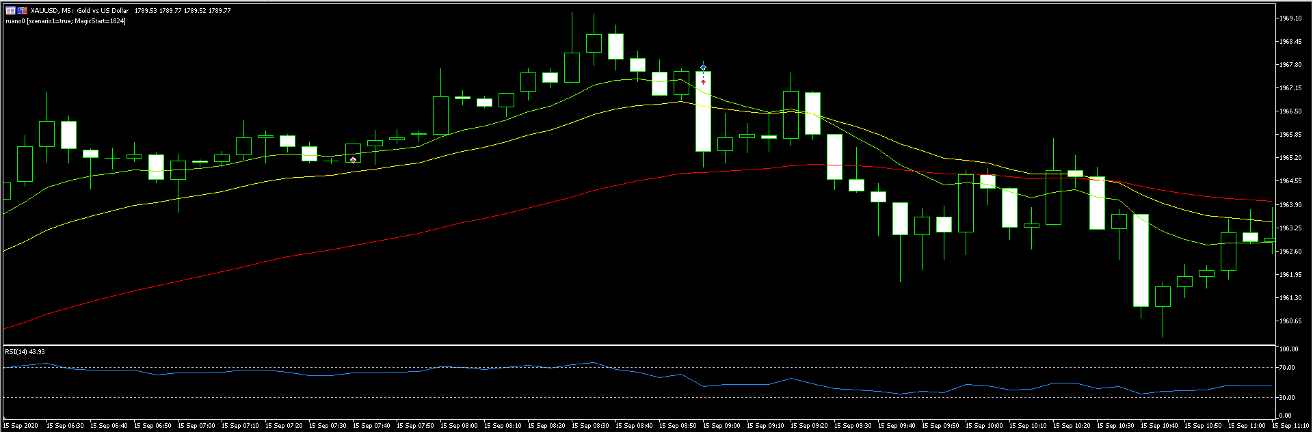The width and height of the screenshot is (1313, 432).
Task: Click the 1967.80 price scale label
Action: (1290, 65)
